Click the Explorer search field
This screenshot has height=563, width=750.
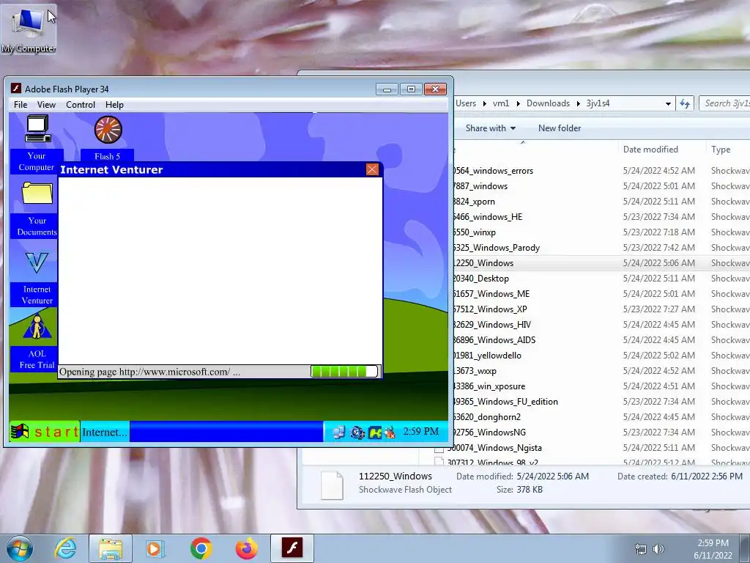click(x=724, y=103)
